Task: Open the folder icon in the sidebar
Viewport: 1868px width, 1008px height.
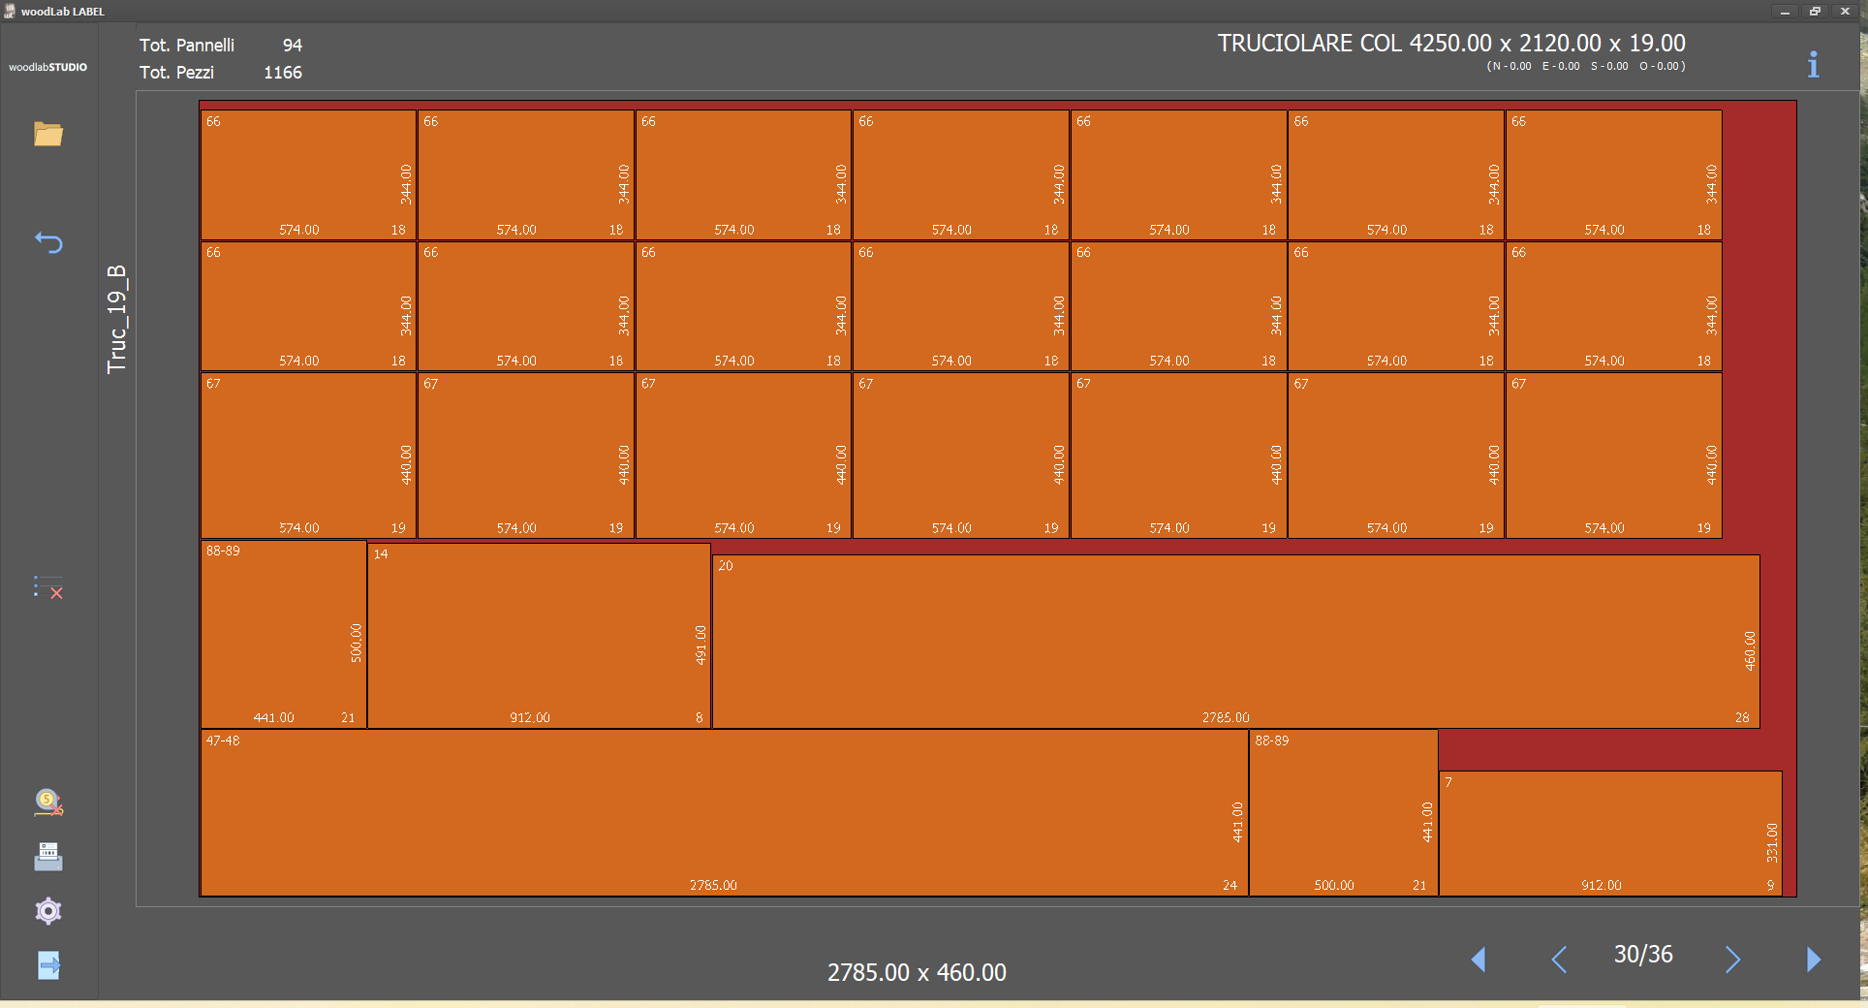Action: [48, 134]
